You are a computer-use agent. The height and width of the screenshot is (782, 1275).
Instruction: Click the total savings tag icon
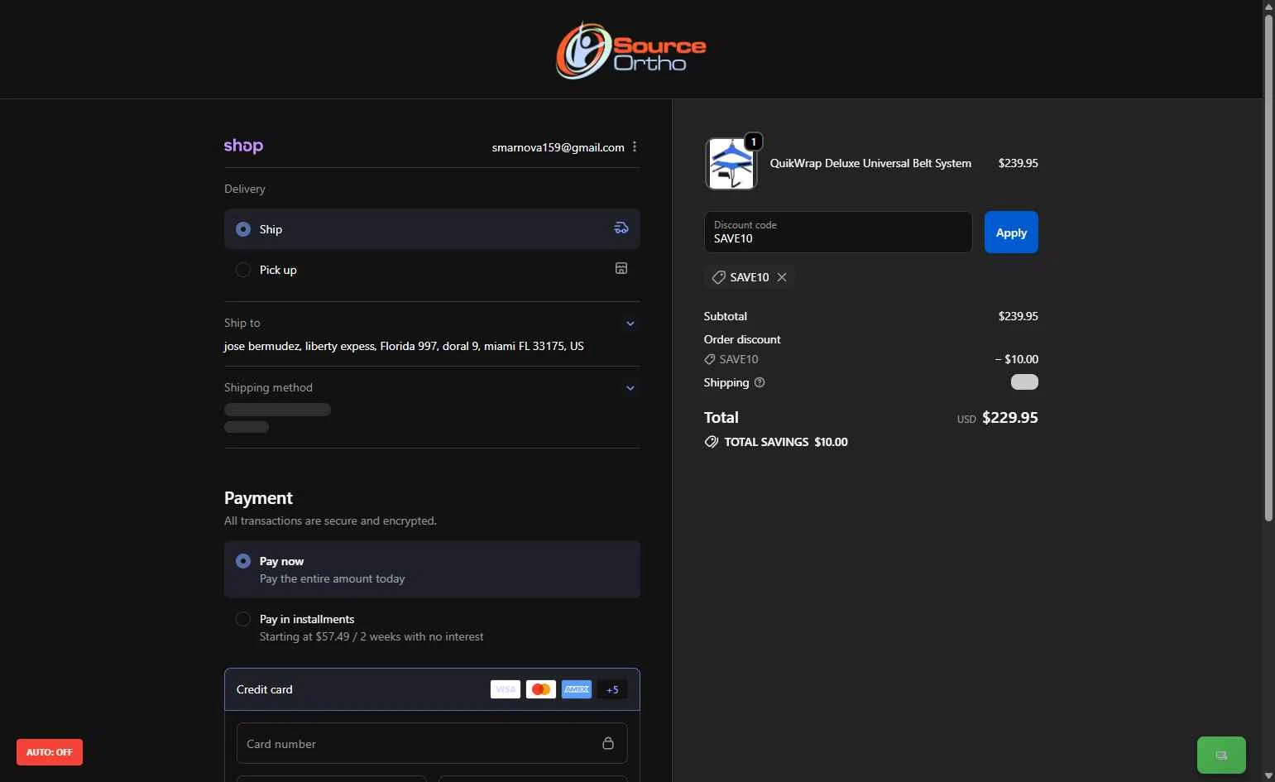click(711, 442)
